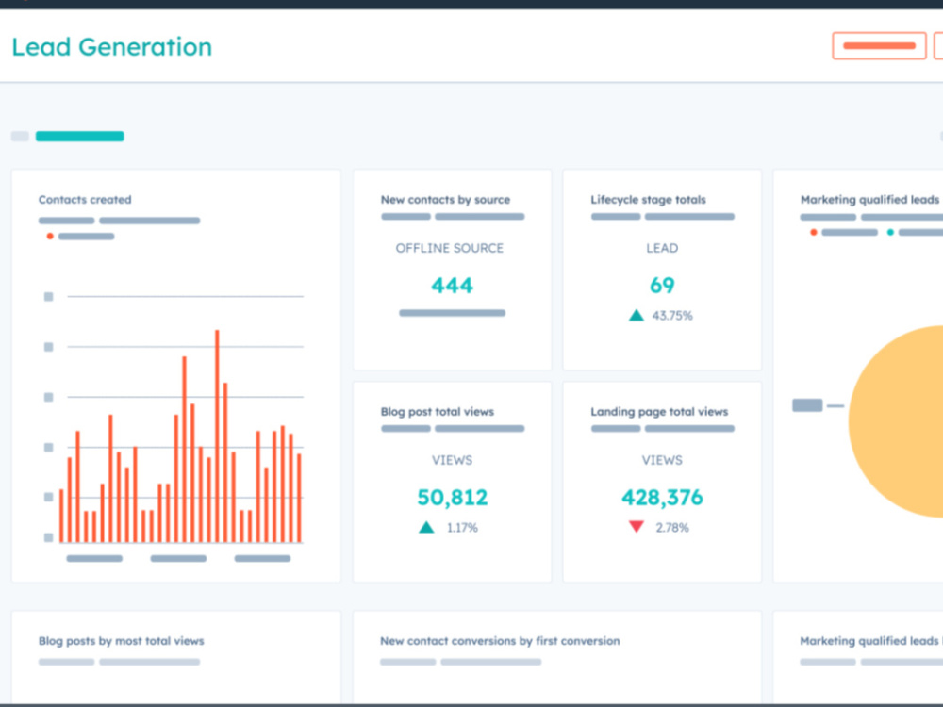
Task: Click the orange legend dot in Marketing qualified leads
Action: 814,232
